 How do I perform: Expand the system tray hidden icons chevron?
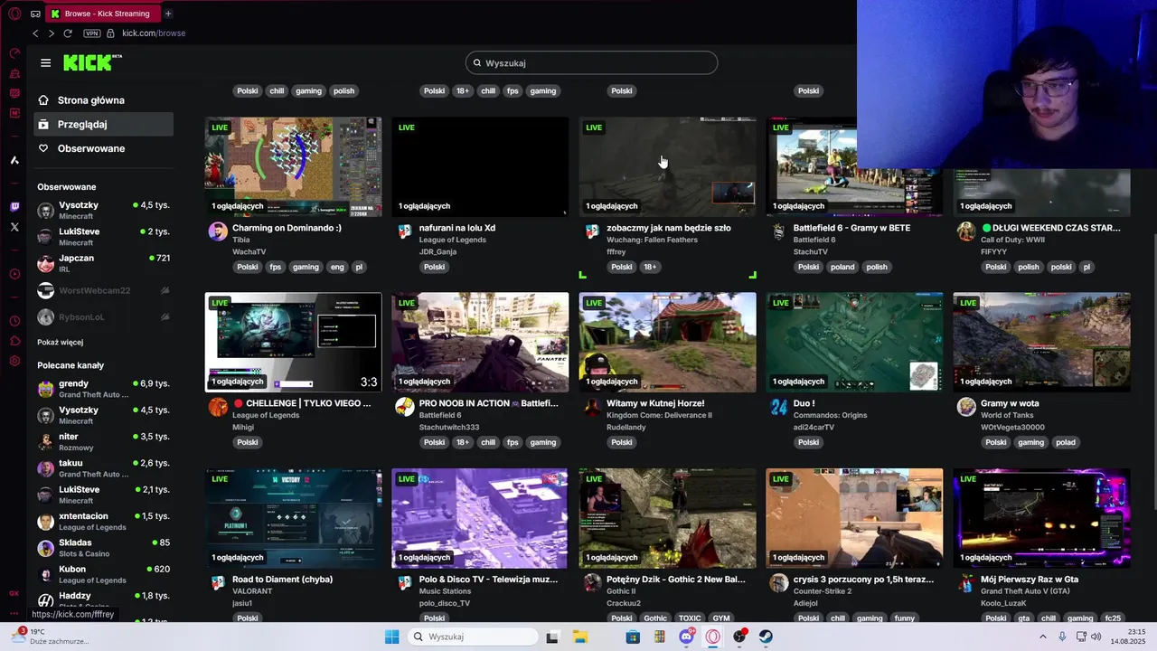1042,637
